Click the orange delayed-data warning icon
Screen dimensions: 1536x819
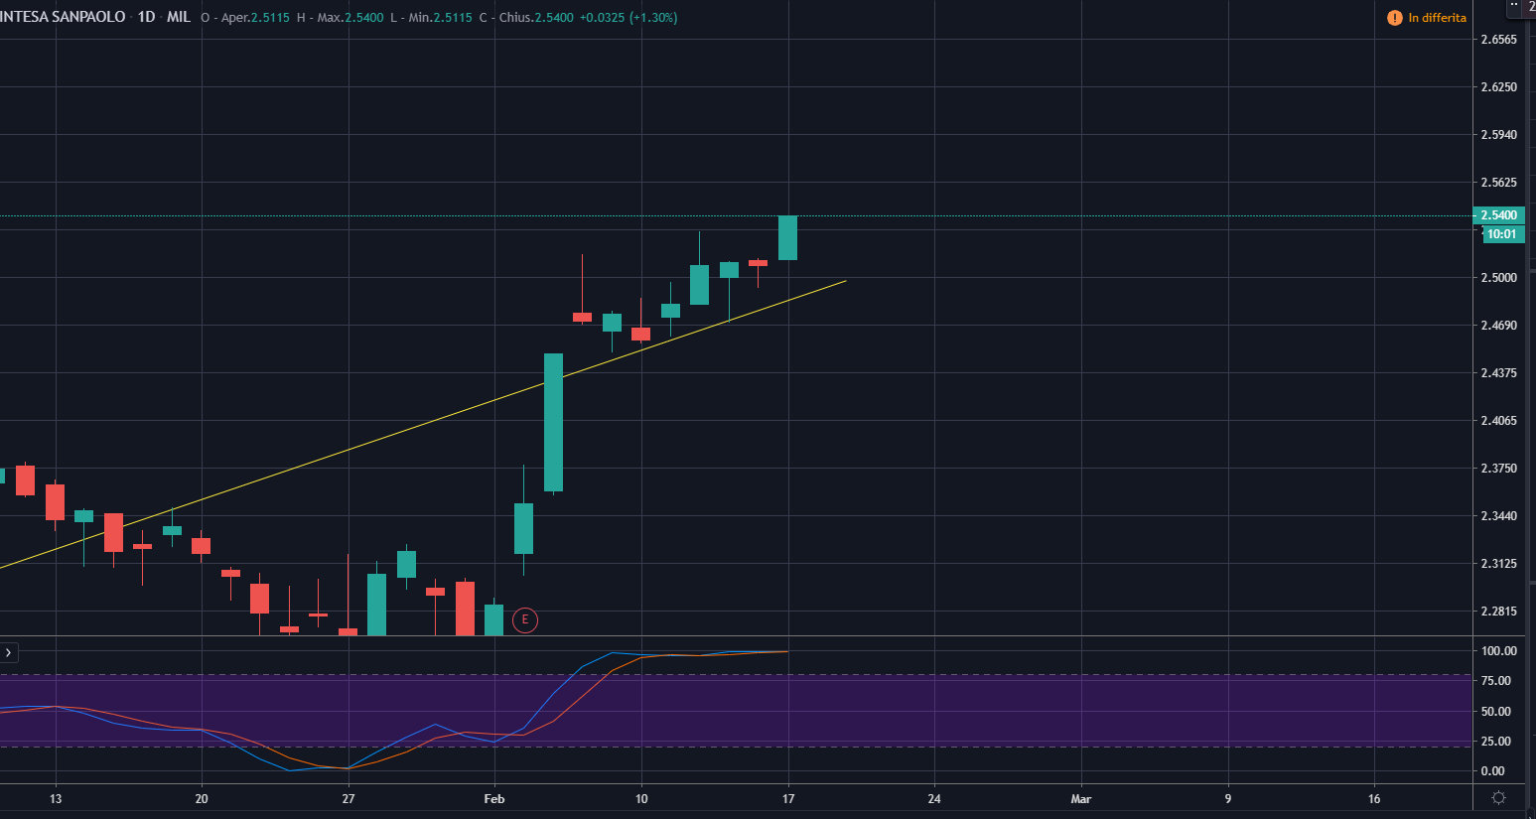(1395, 18)
